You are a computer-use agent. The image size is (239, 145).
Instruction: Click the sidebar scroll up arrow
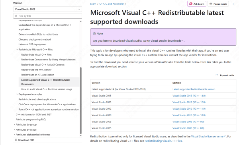tap(80, 21)
